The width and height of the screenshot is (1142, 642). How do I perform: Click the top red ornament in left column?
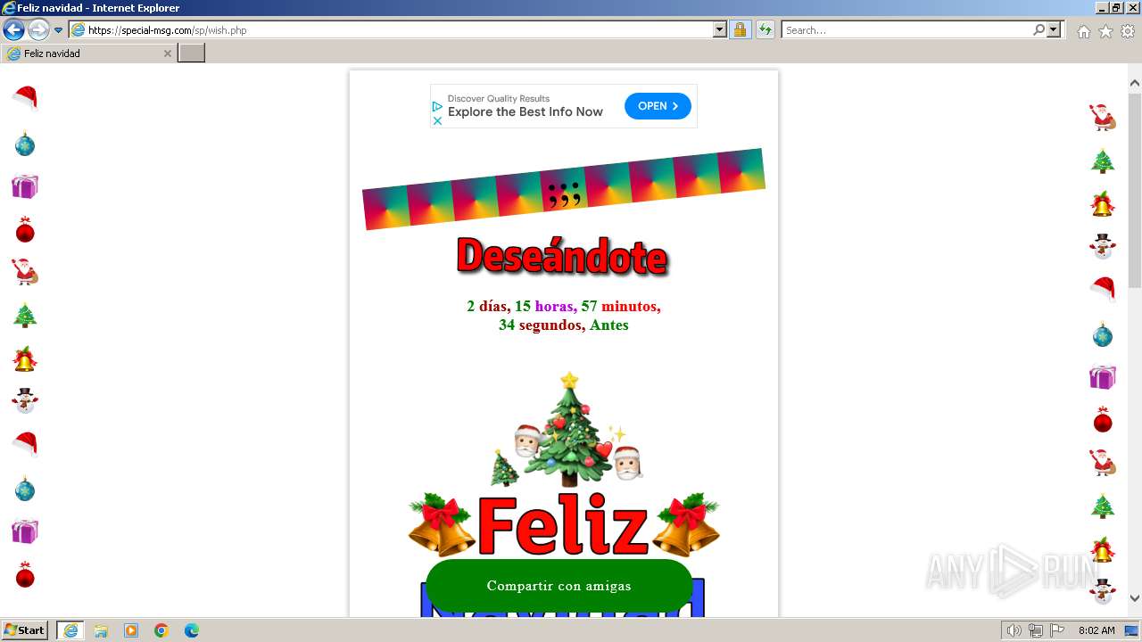(x=25, y=230)
